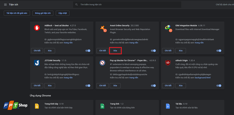Disable the Avast Online Security toggle
234x115 pixels.
[x=153, y=51]
